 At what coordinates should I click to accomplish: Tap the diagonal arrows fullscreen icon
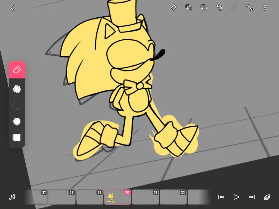[250, 8]
